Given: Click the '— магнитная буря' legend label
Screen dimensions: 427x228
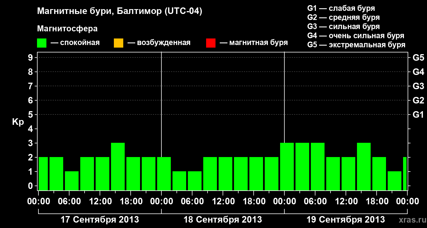Looking at the screenshot, I should tap(254, 43).
